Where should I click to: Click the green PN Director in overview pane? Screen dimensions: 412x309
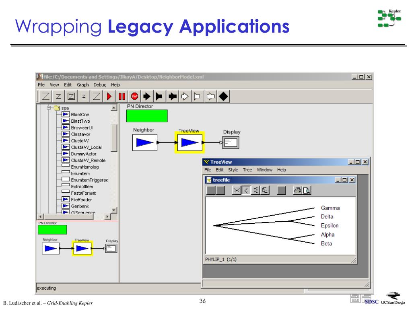(52, 230)
